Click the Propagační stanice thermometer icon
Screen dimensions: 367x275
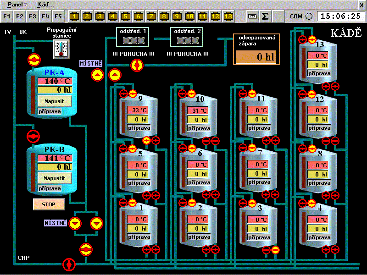click(61, 49)
